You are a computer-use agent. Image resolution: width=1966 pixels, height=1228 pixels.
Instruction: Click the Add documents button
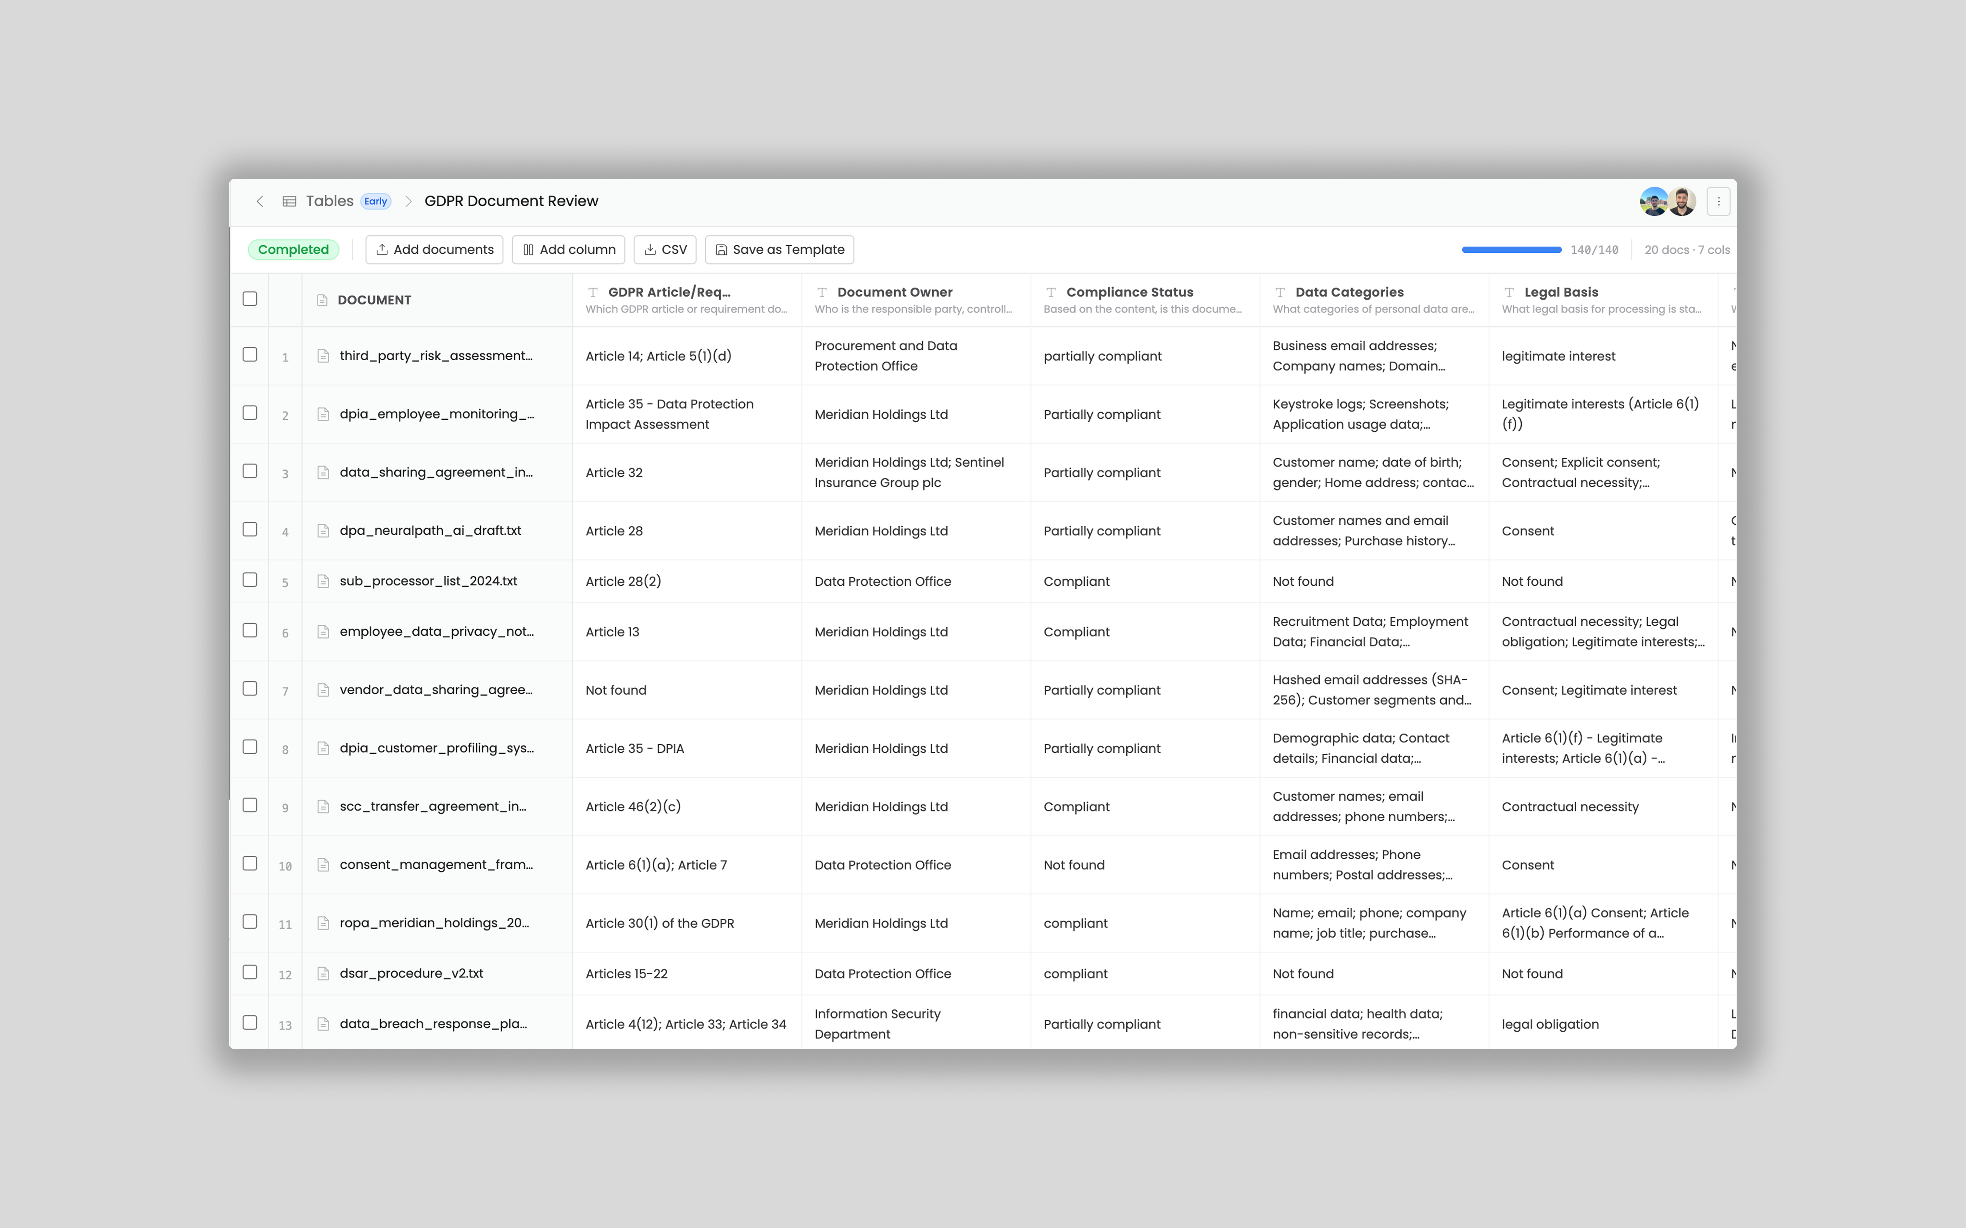click(435, 249)
